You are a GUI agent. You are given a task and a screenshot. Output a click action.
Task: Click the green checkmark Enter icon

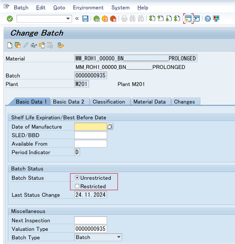click(x=10, y=19)
